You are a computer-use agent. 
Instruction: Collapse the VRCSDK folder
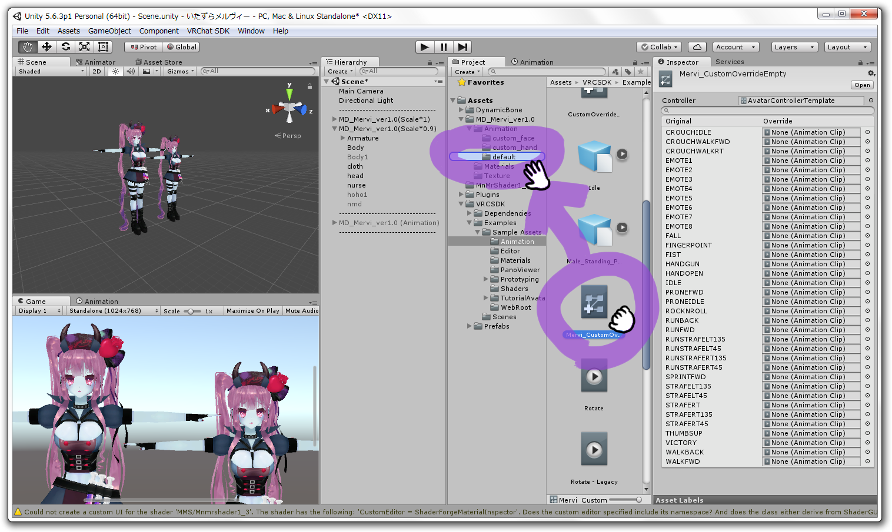point(461,204)
